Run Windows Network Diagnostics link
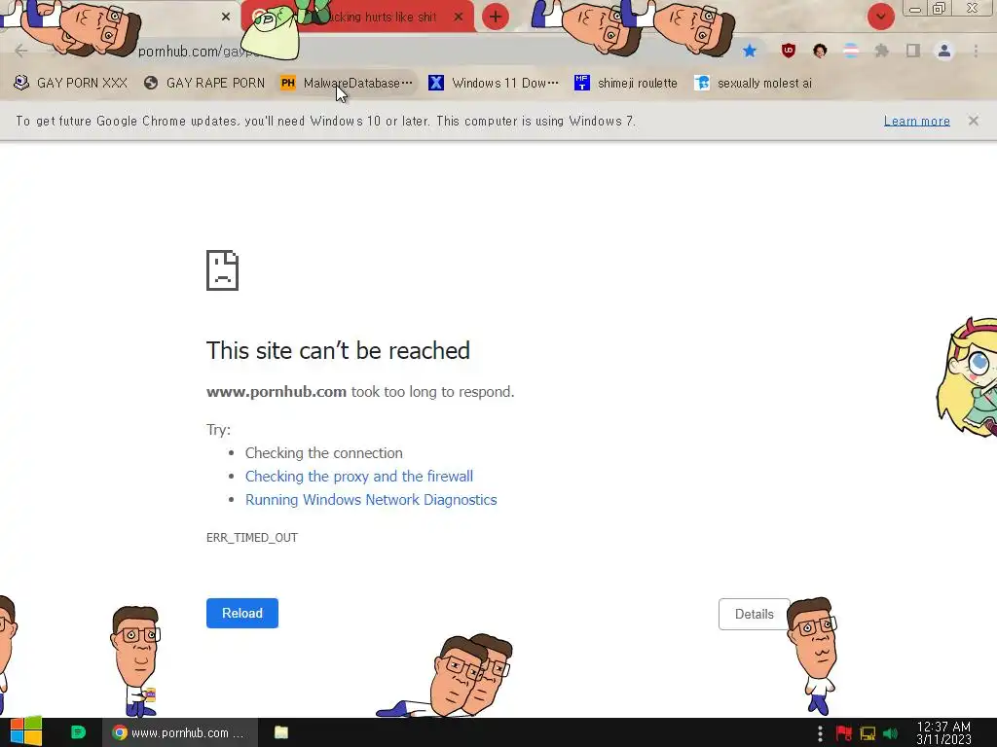 pos(371,500)
